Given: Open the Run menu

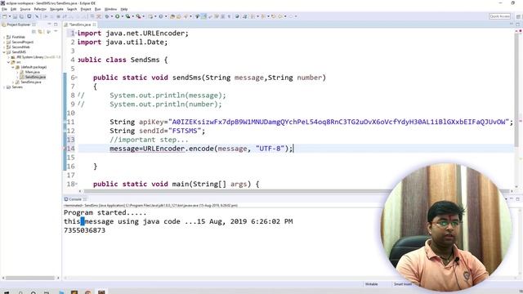Looking at the screenshot, I should [x=97, y=9].
